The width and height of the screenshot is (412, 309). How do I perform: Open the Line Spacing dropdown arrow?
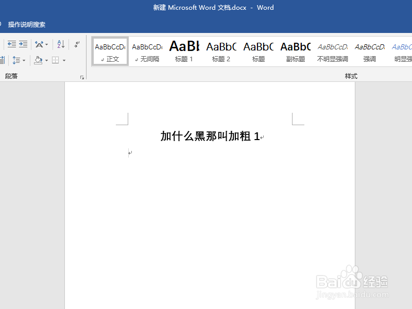(24, 60)
